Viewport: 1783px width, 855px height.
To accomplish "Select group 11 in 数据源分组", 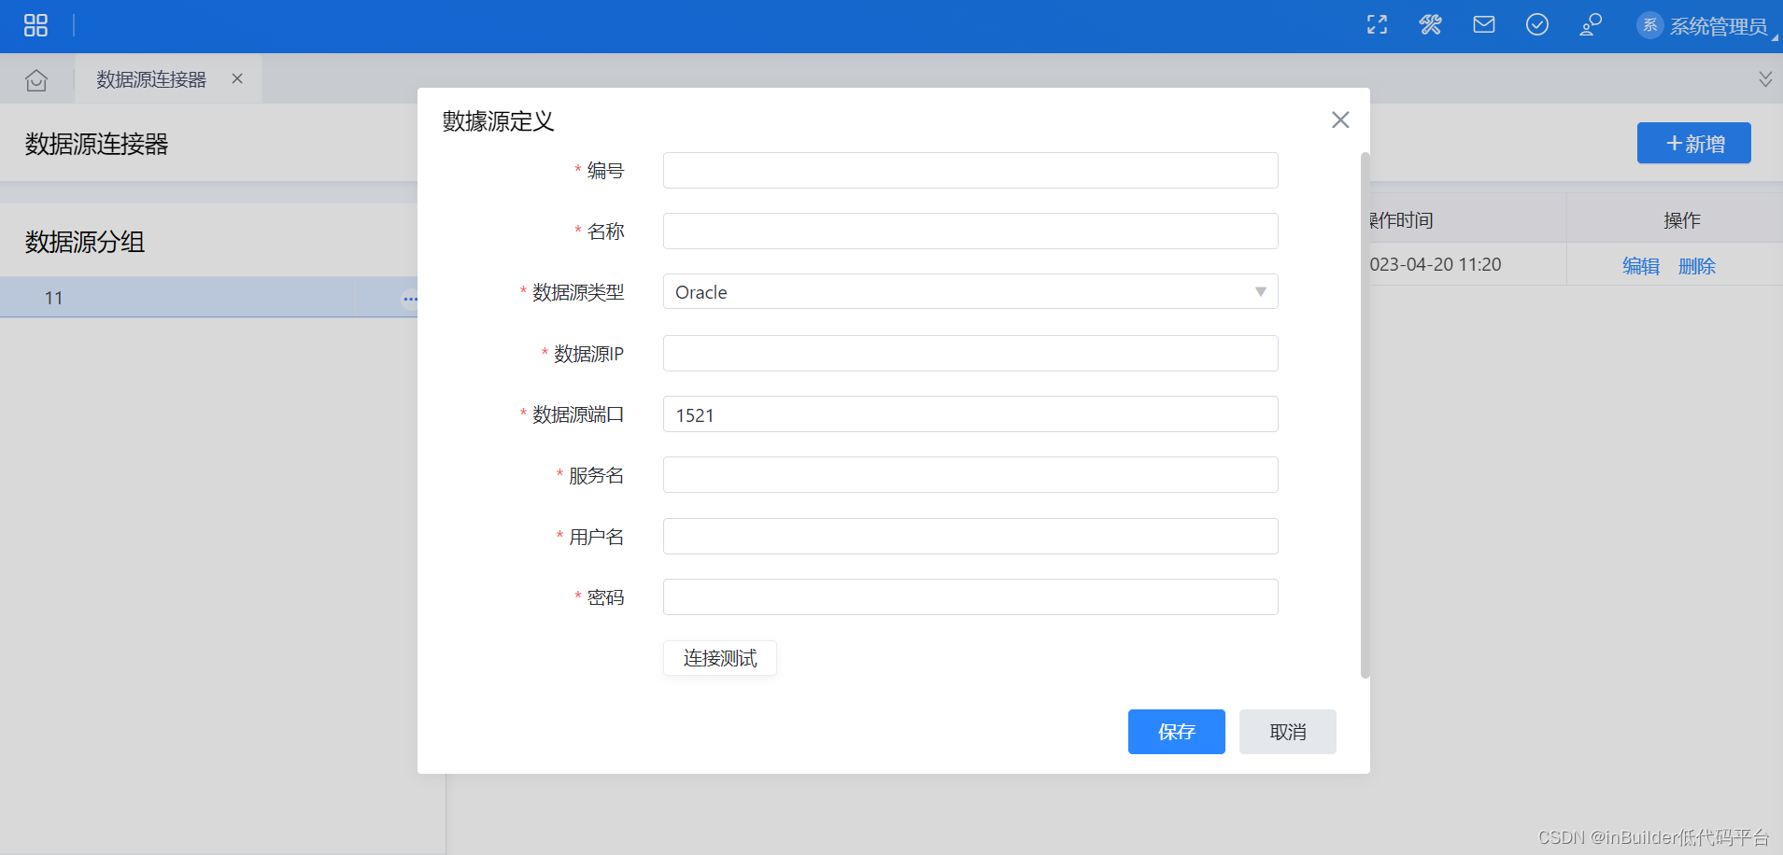I will pos(208,298).
